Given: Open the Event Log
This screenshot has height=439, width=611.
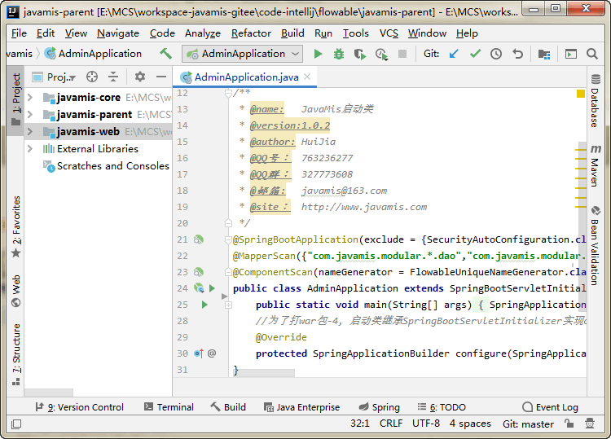Looking at the screenshot, I should 550,407.
